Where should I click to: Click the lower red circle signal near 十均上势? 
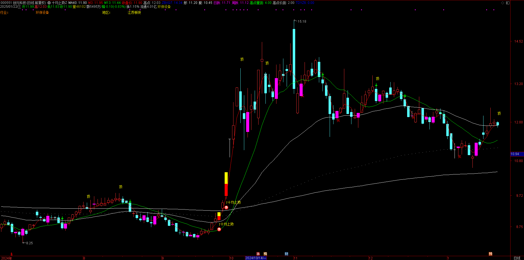coord(219,229)
